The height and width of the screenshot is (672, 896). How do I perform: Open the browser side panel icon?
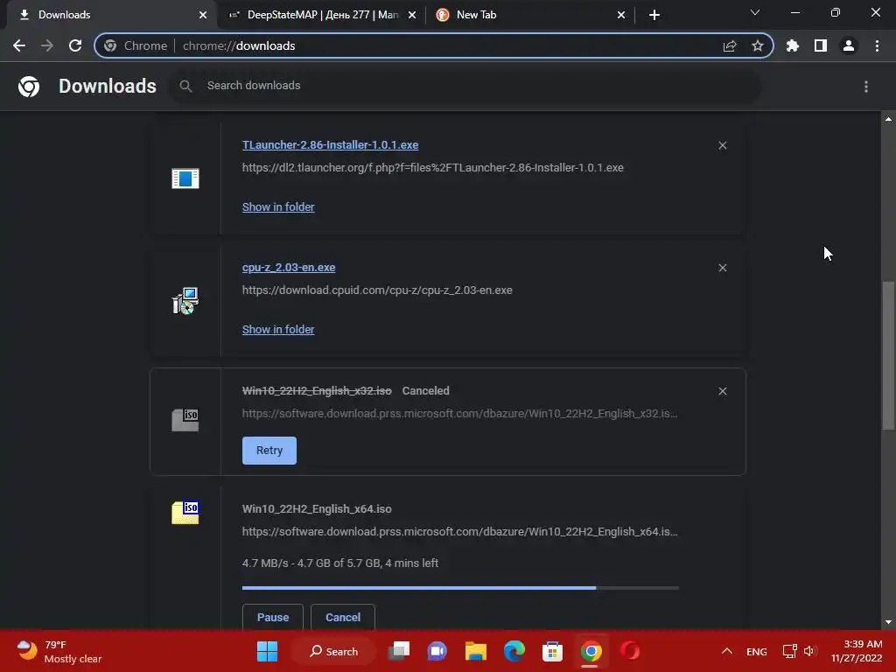click(821, 45)
